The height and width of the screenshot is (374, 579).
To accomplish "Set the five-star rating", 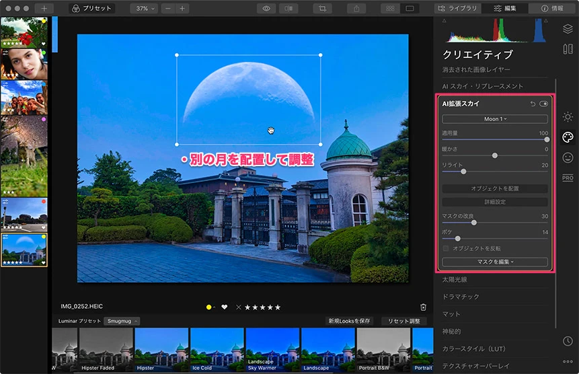I will click(x=278, y=307).
